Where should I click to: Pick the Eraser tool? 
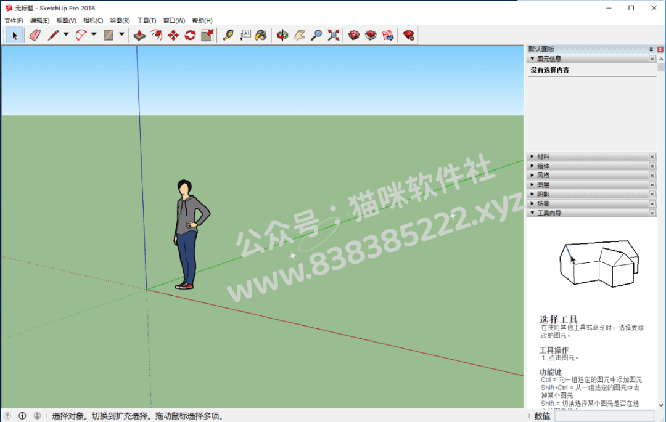pos(35,35)
